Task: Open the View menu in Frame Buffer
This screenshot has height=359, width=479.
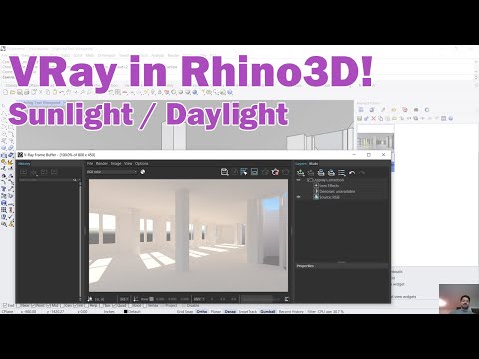Action: coord(128,164)
